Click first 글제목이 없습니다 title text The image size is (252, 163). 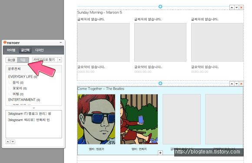[x=91, y=20]
